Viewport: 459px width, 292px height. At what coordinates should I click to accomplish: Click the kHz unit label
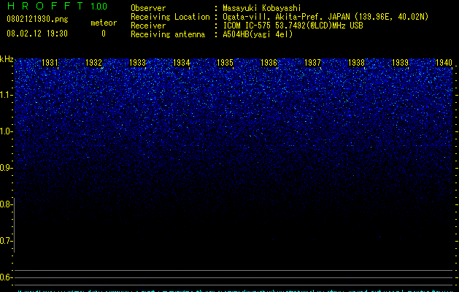pyautogui.click(x=7, y=59)
